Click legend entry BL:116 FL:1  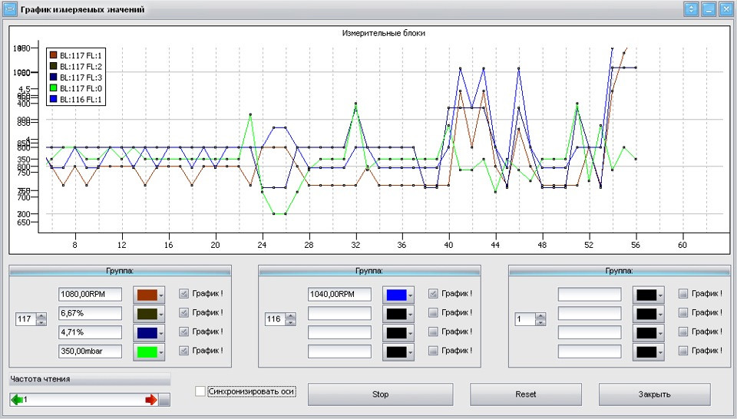(75, 100)
